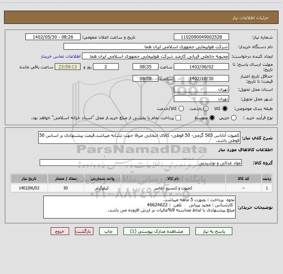
Task: Click the کیلوگرم unit cell
Action: [x=102, y=188]
